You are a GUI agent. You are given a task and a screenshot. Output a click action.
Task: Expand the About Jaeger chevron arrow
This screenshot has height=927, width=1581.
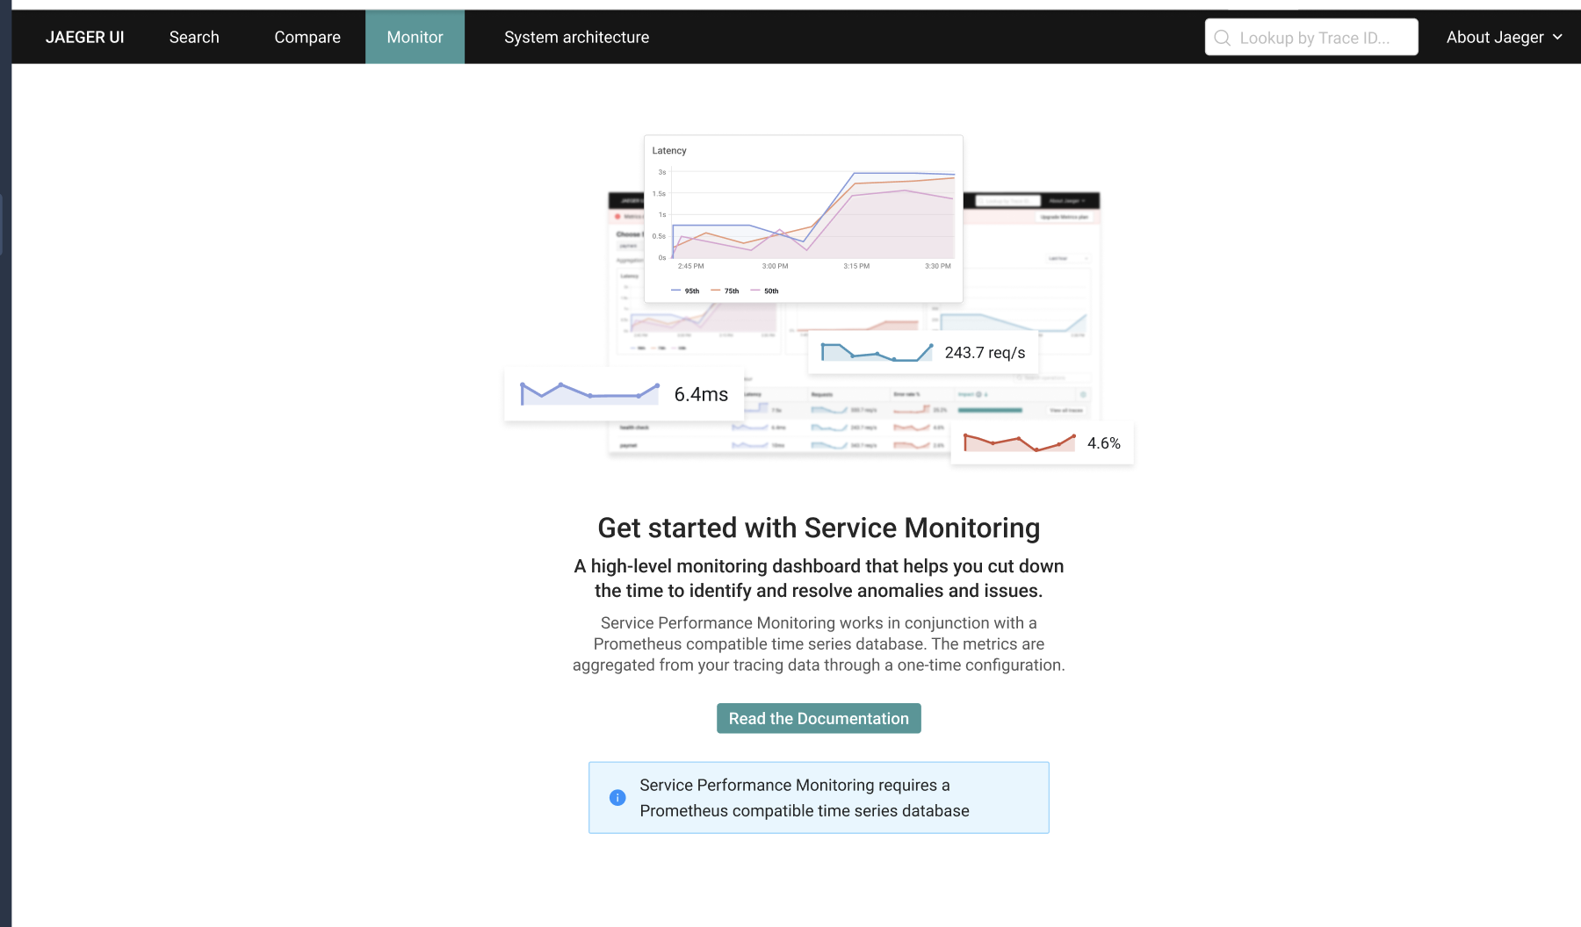pyautogui.click(x=1559, y=37)
